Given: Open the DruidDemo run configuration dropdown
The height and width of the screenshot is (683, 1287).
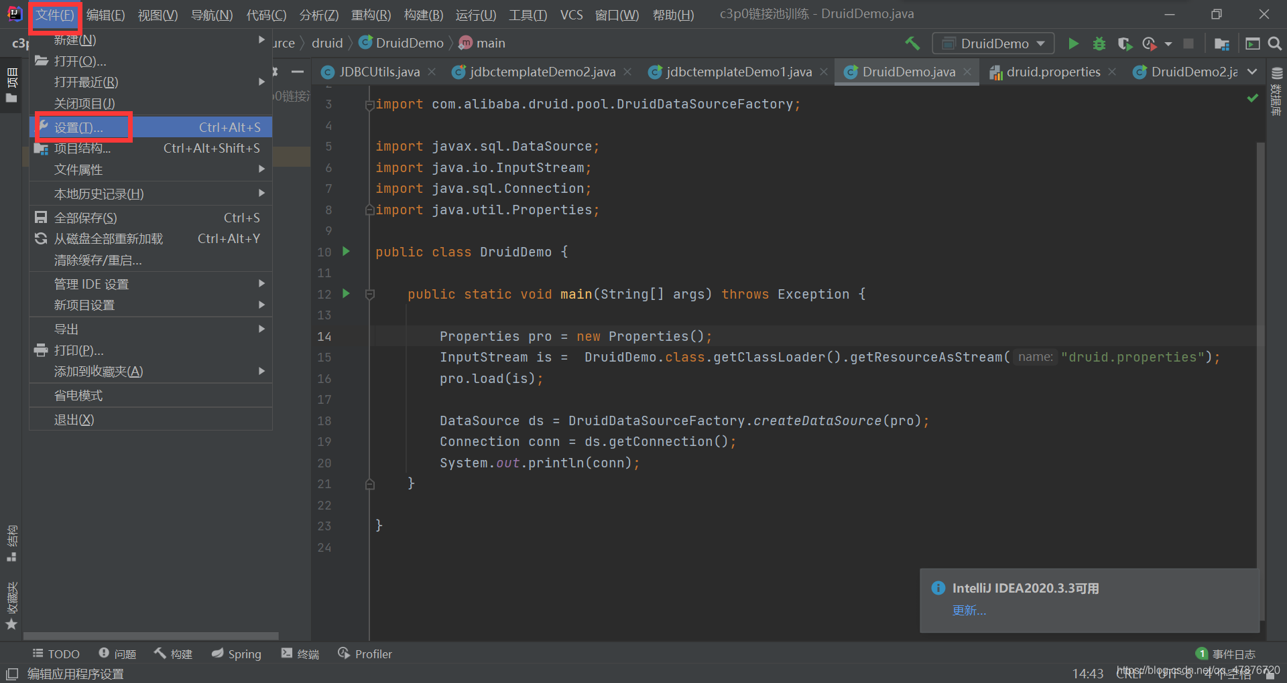Looking at the screenshot, I should (x=993, y=44).
